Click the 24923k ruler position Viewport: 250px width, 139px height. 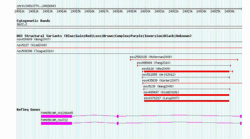pyautogui.click(x=188, y=11)
